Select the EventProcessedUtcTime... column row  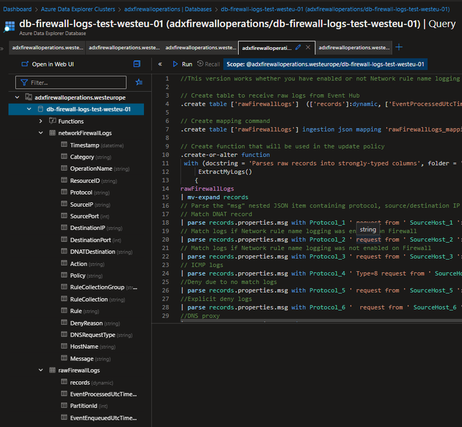tap(99, 394)
